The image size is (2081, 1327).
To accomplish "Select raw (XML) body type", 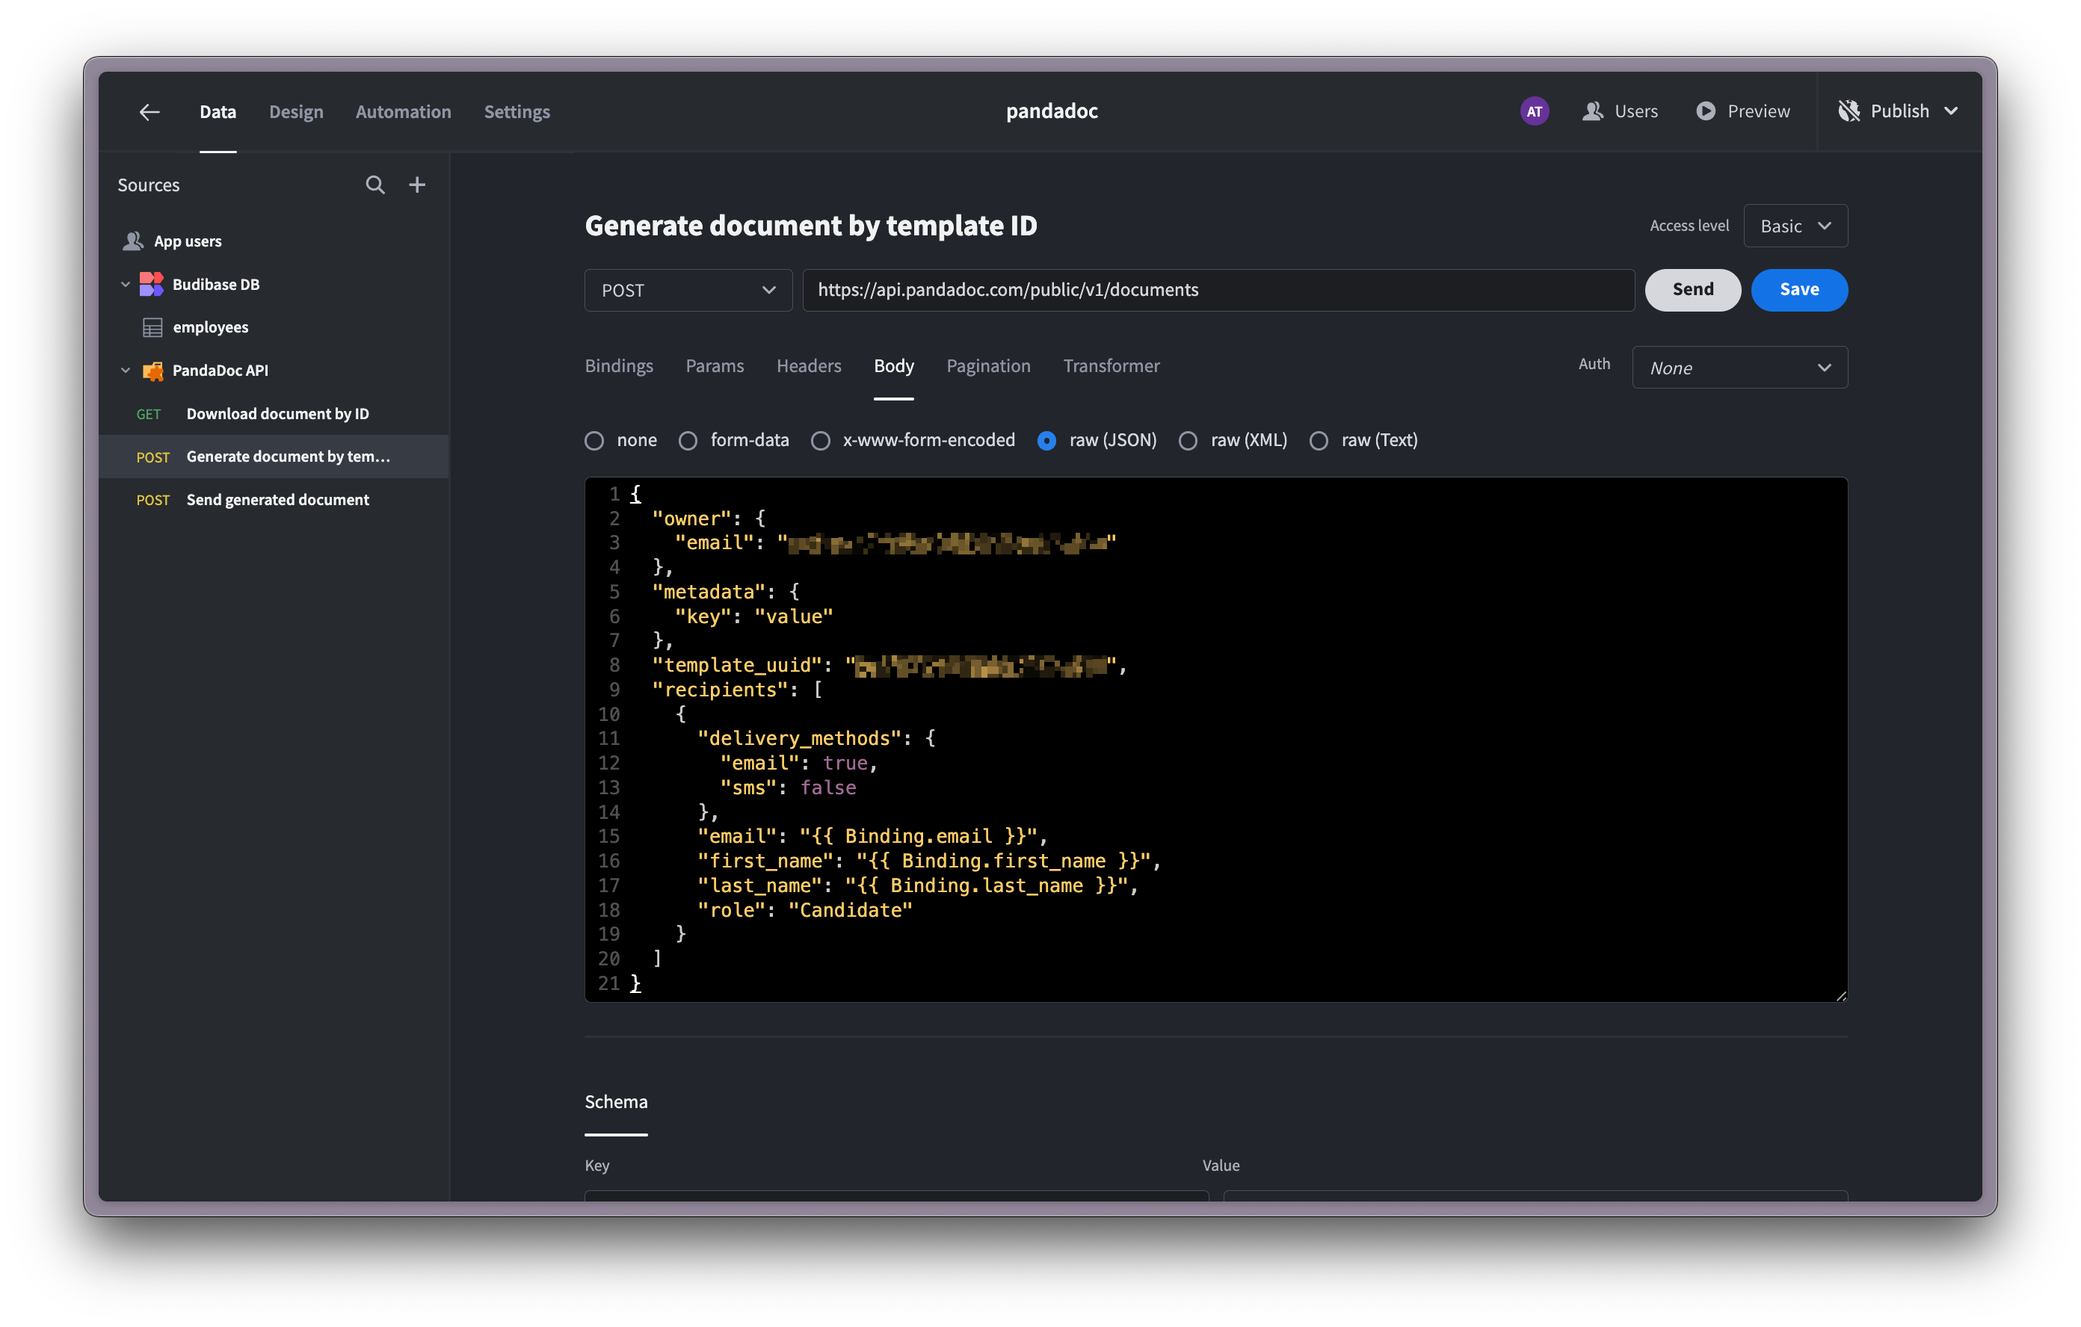I will pyautogui.click(x=1189, y=441).
